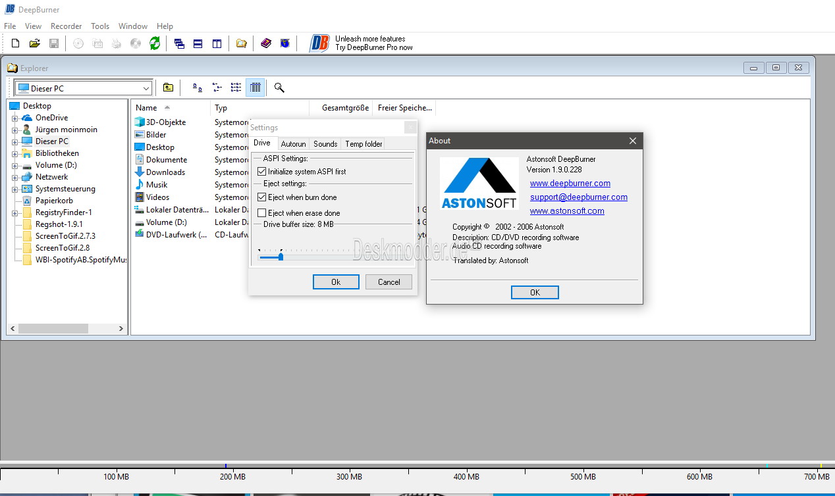Create a new project with the blank page icon
Image resolution: width=835 pixels, height=496 pixels.
[16, 43]
